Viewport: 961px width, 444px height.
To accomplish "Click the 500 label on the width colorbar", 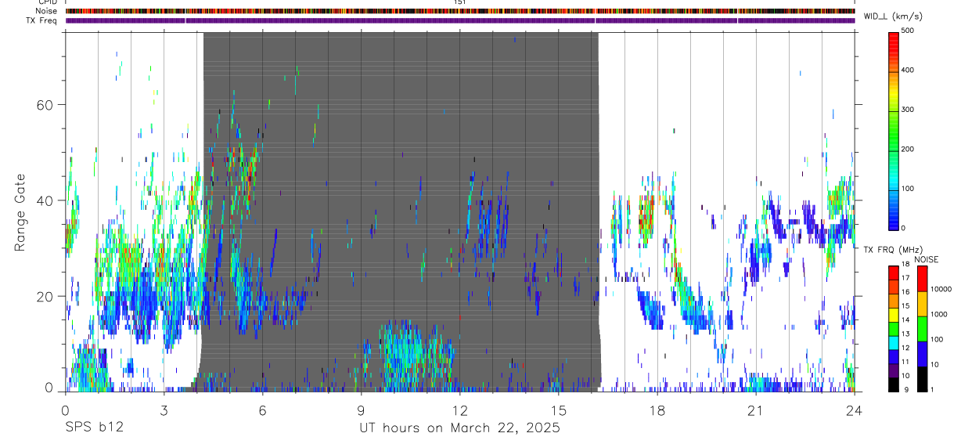I will 908,31.
